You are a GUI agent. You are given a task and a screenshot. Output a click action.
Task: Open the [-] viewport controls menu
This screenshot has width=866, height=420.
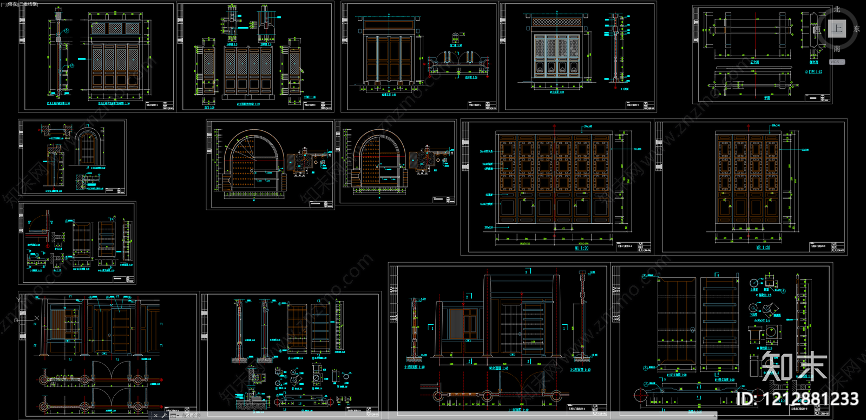pyautogui.click(x=4, y=4)
